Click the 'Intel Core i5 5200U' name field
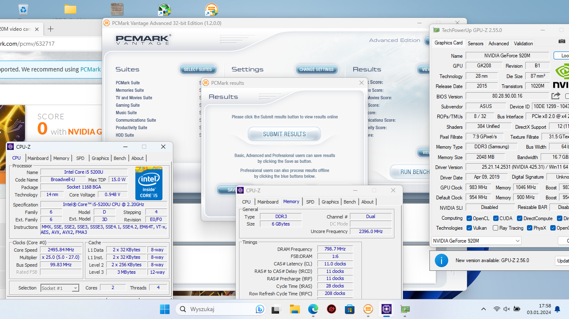This screenshot has height=319, width=569. (84, 172)
